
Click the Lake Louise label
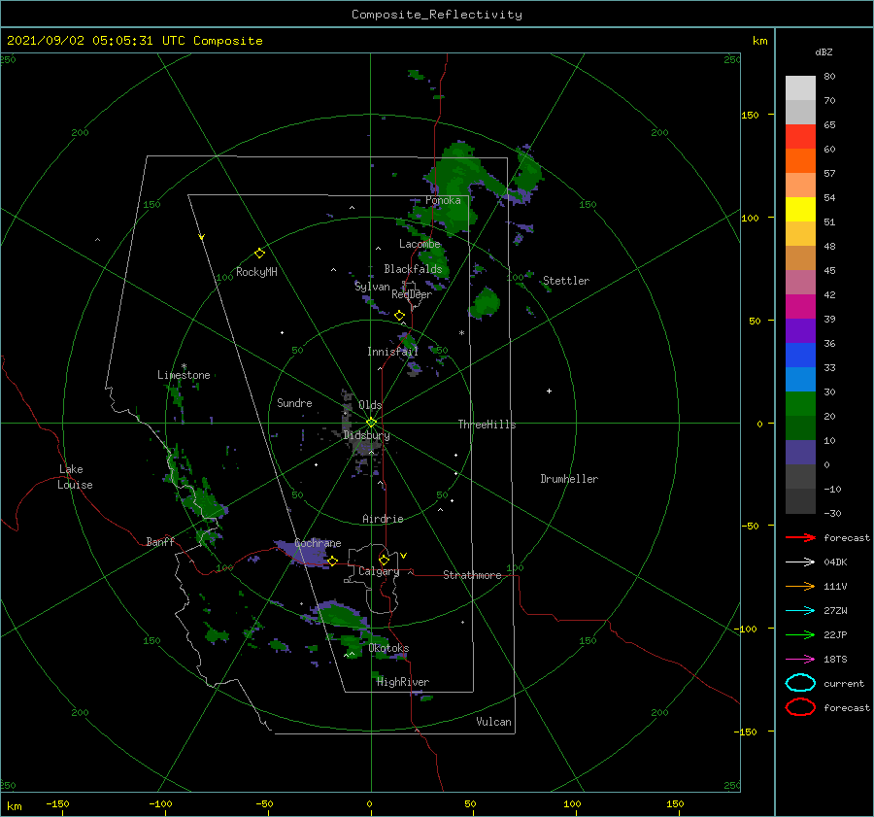pos(75,477)
